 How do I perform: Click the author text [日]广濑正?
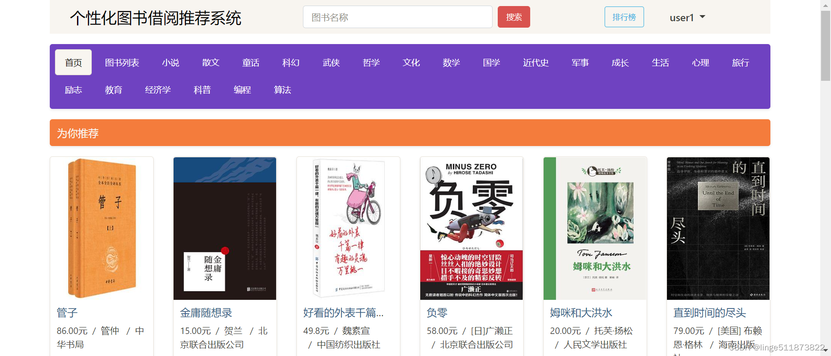point(492,331)
